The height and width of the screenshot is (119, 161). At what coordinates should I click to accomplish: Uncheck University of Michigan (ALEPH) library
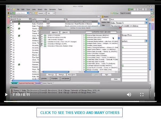42,44
